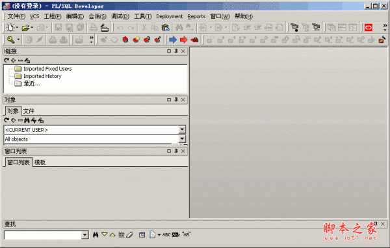Click the red folder icon ending the debug toolbar

coord(382,40)
